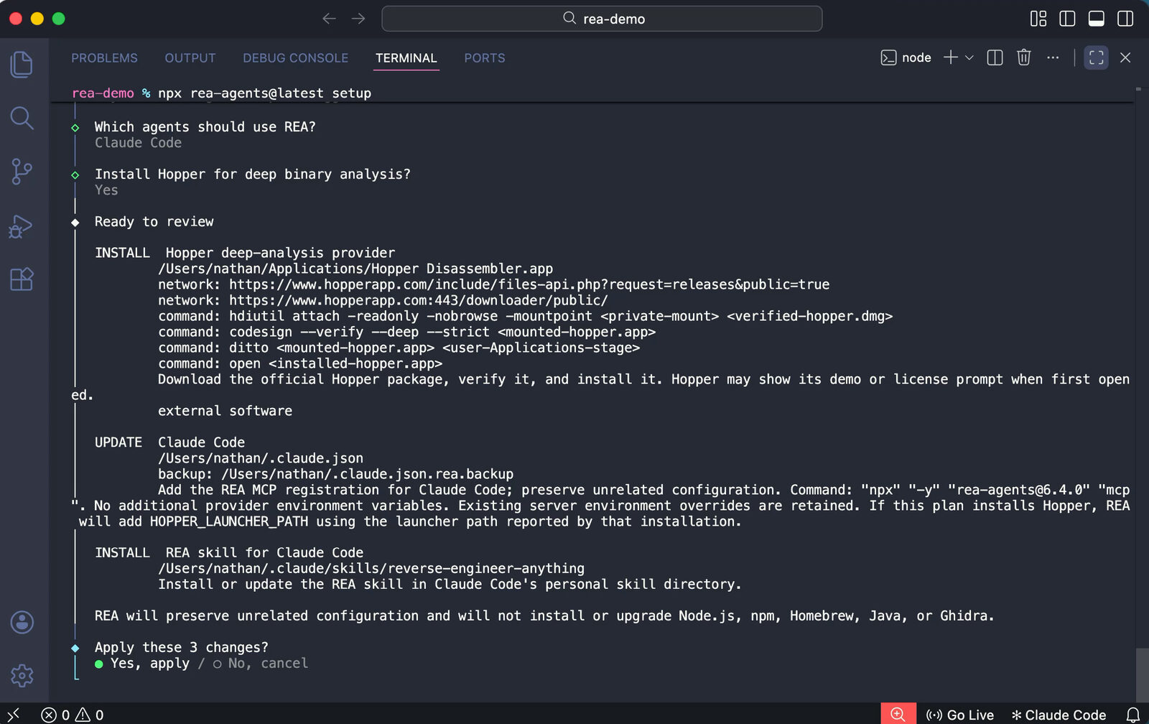1149x724 pixels.
Task: Switch to the PROBLEMS tab
Action: (104, 58)
